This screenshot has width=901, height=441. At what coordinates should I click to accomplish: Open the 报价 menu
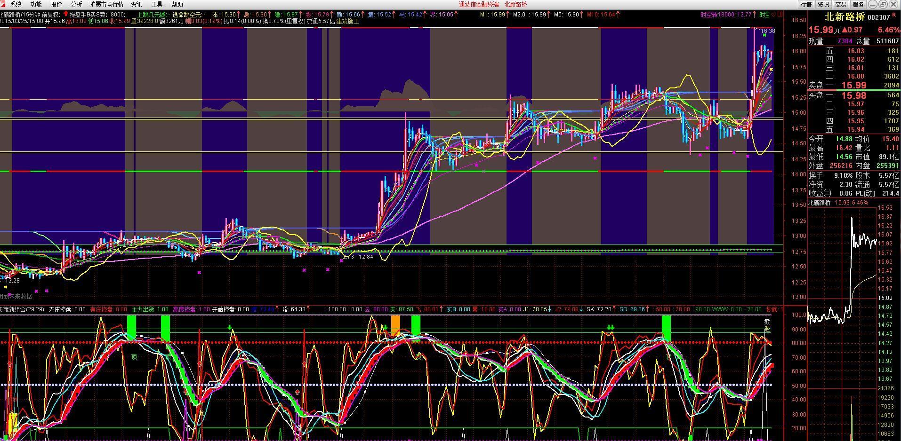pyautogui.click(x=56, y=4)
